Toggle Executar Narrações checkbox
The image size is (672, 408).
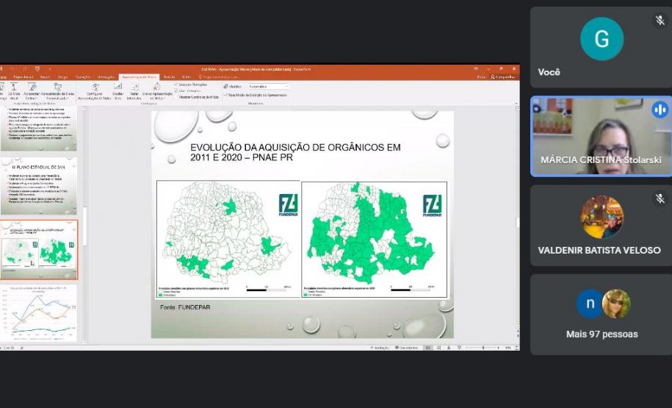coord(176,85)
